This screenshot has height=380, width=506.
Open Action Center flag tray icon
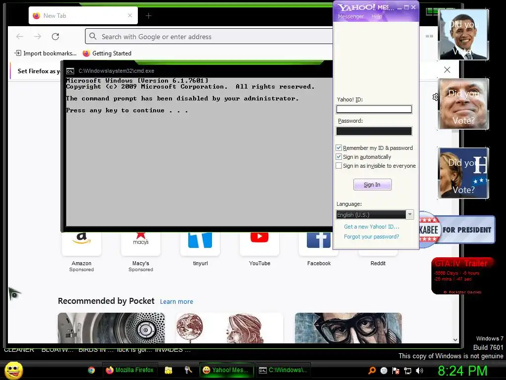(x=396, y=371)
